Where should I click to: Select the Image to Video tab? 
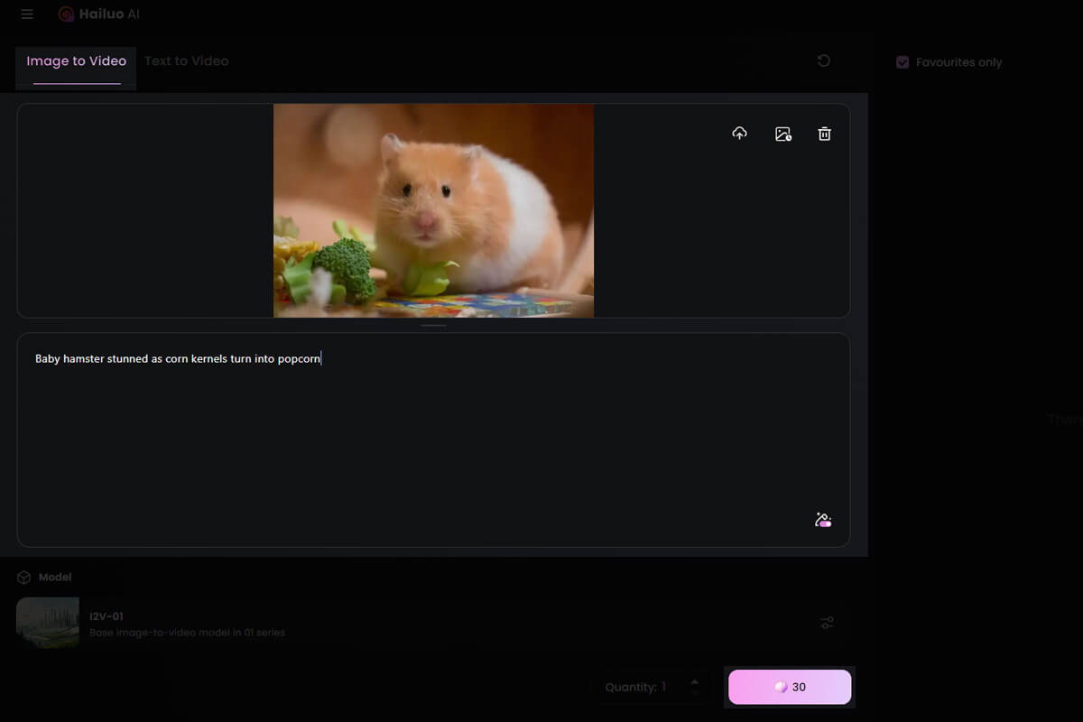pos(76,61)
